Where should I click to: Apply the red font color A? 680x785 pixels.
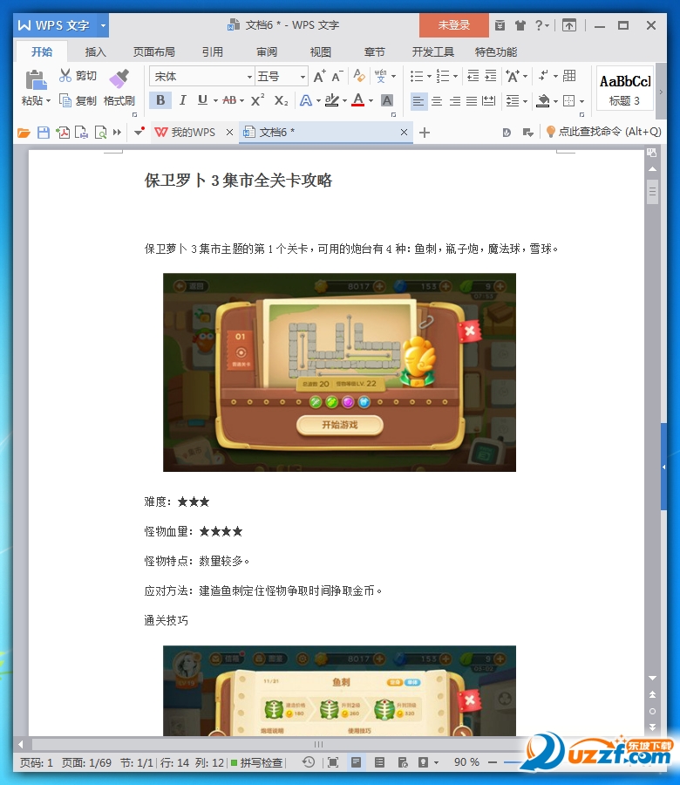point(357,100)
